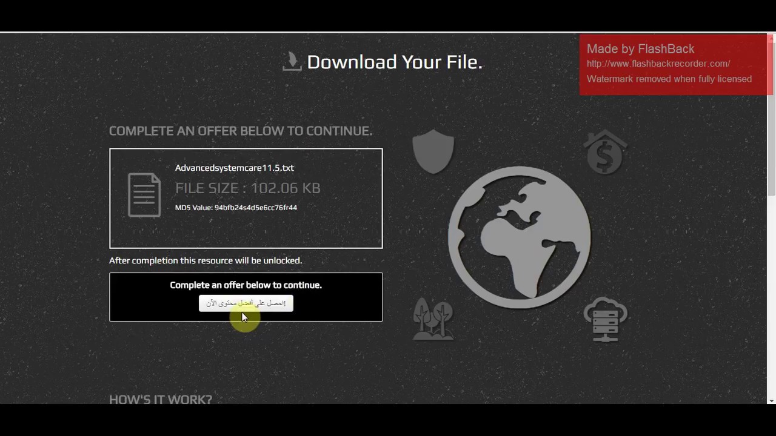The width and height of the screenshot is (776, 436).
Task: Click the Download Your File heading
Action: [395, 62]
